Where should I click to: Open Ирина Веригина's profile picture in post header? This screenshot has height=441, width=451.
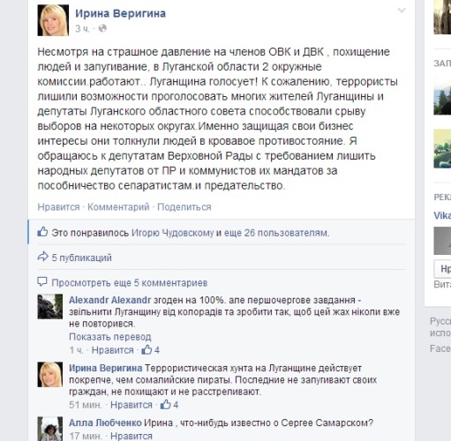(53, 20)
